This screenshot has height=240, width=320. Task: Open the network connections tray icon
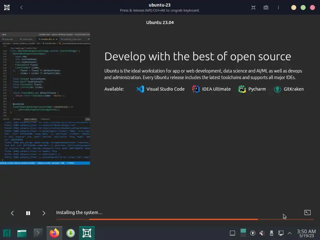[x=281, y=233]
